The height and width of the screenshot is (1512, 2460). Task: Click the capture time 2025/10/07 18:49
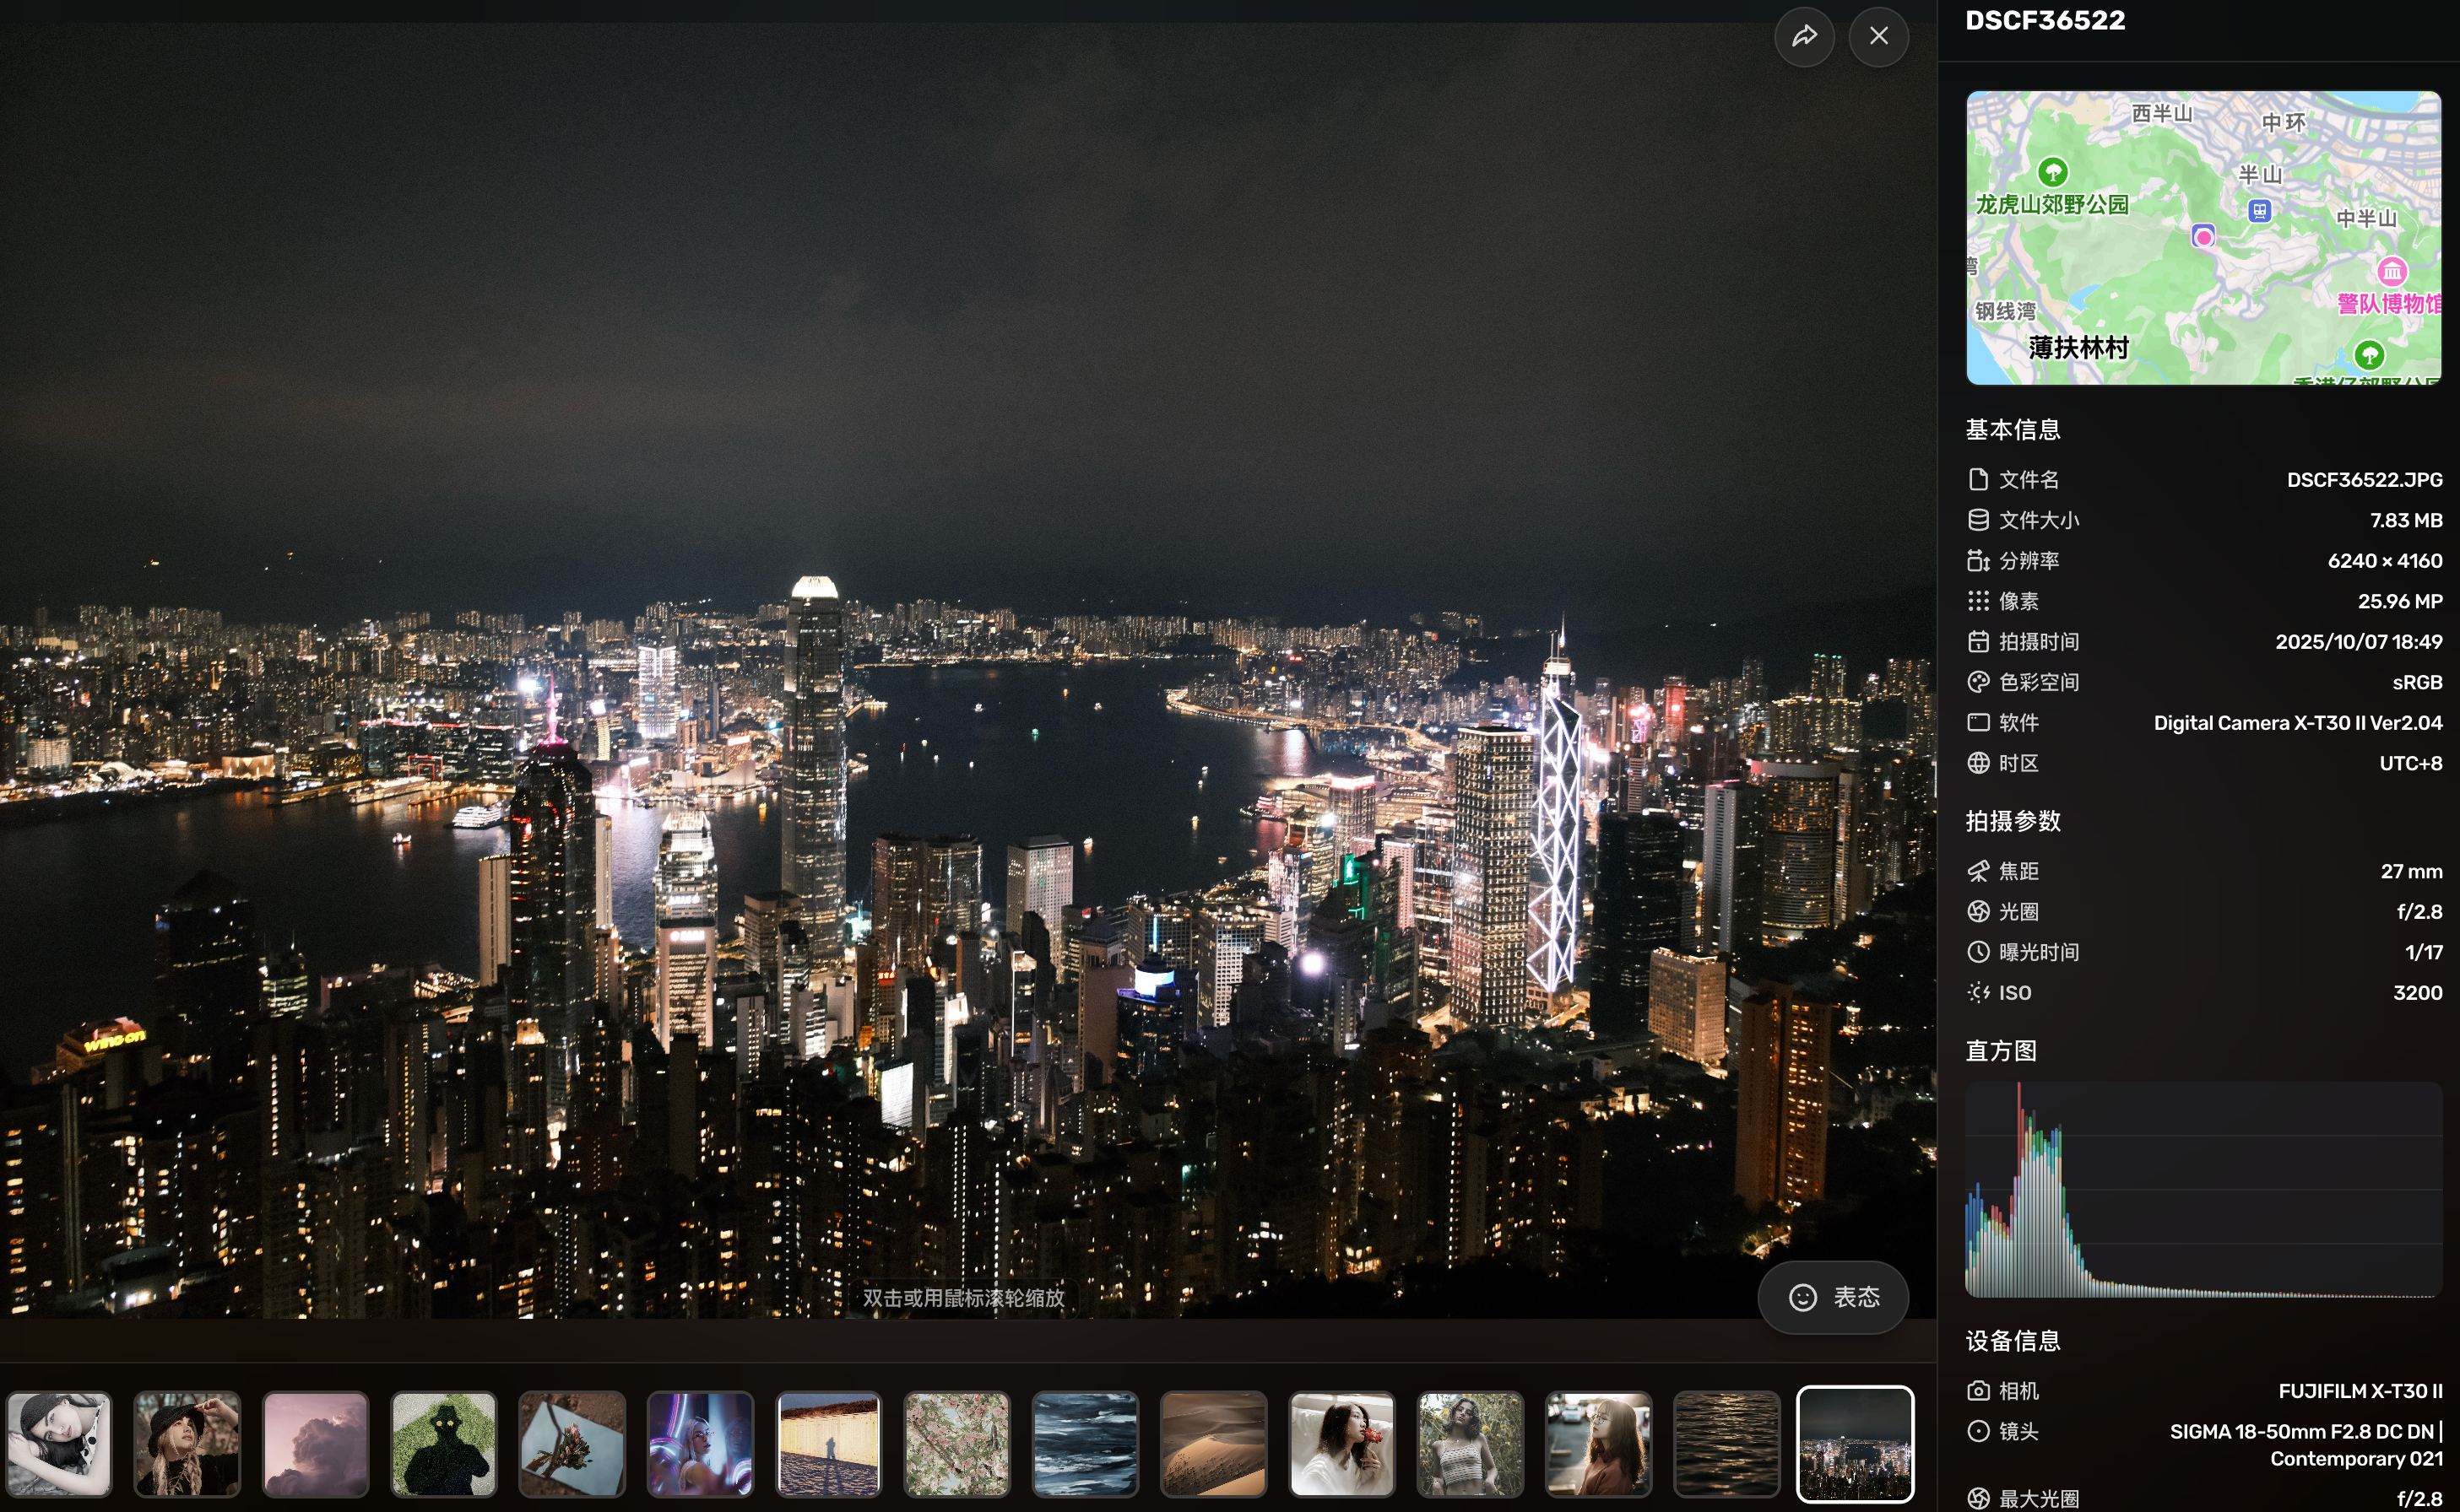(2358, 642)
